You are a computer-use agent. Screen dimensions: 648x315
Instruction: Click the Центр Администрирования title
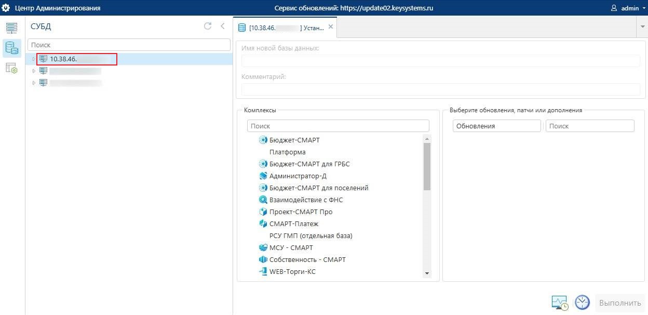pyautogui.click(x=58, y=8)
